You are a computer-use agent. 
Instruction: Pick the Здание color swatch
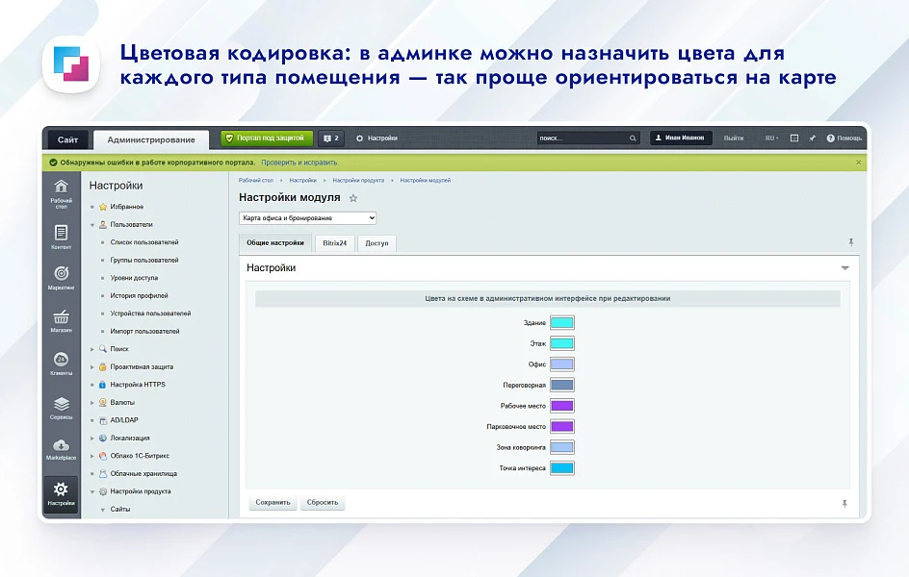(x=561, y=323)
